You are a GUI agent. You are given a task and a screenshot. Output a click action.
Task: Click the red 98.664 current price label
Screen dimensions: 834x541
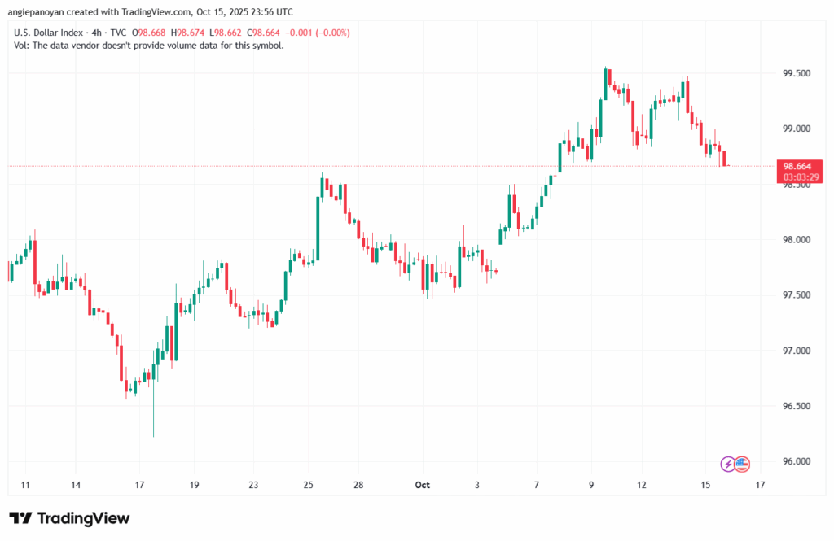coord(797,165)
